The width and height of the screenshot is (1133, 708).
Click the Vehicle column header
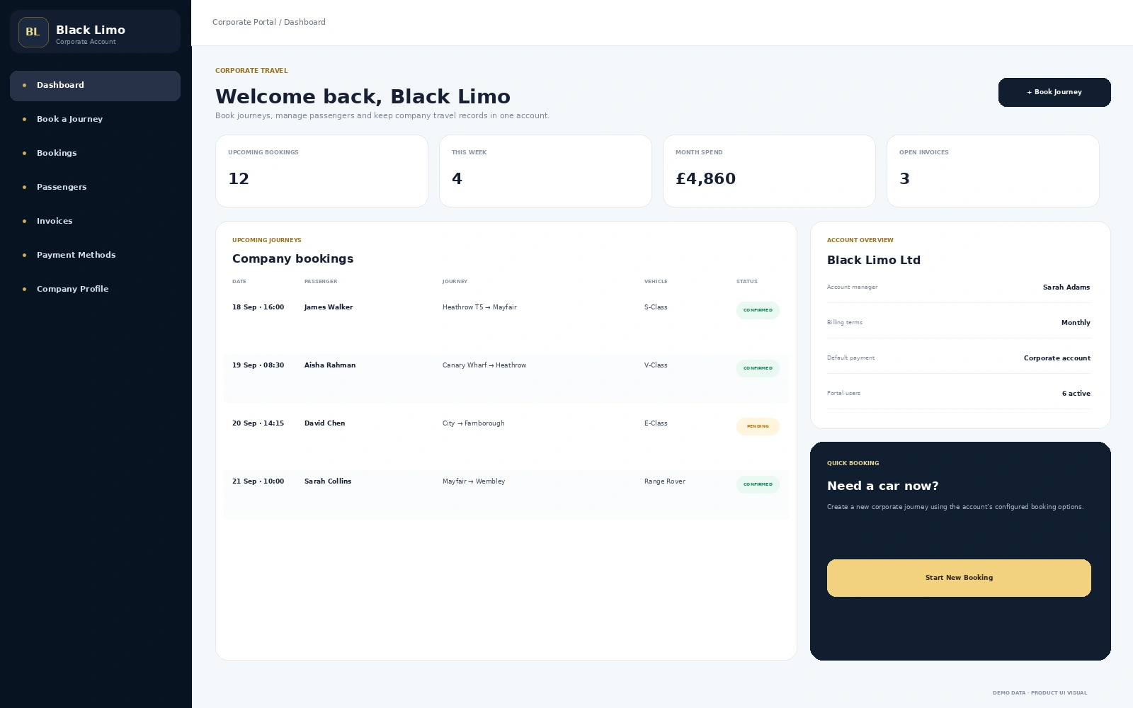tap(656, 282)
